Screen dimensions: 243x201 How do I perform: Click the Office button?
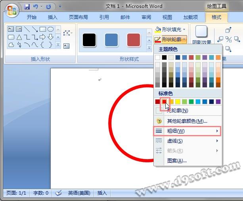pyautogui.click(x=11, y=10)
